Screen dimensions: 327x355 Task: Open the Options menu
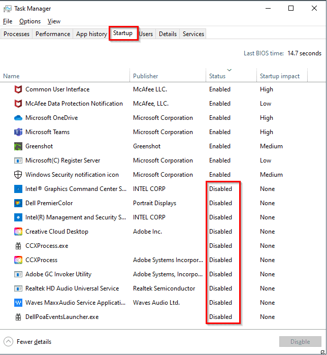(x=30, y=21)
